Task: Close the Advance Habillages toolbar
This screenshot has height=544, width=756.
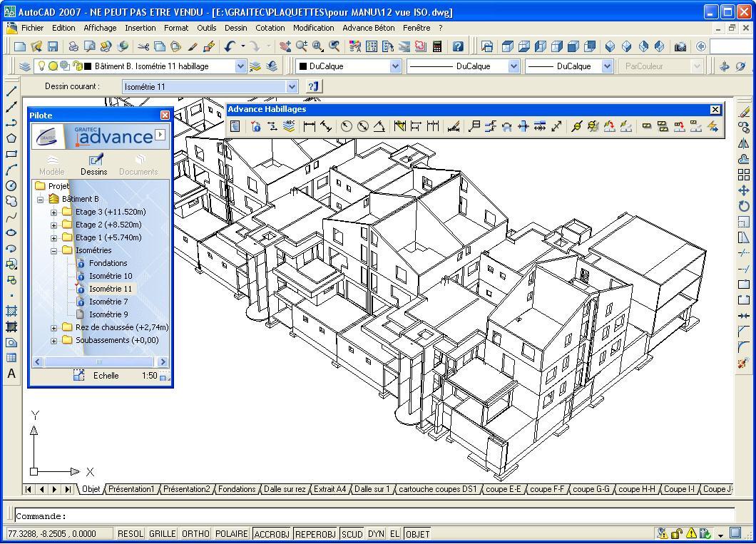Action: [x=715, y=109]
